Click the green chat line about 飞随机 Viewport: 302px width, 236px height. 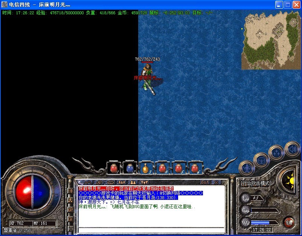(x=137, y=207)
